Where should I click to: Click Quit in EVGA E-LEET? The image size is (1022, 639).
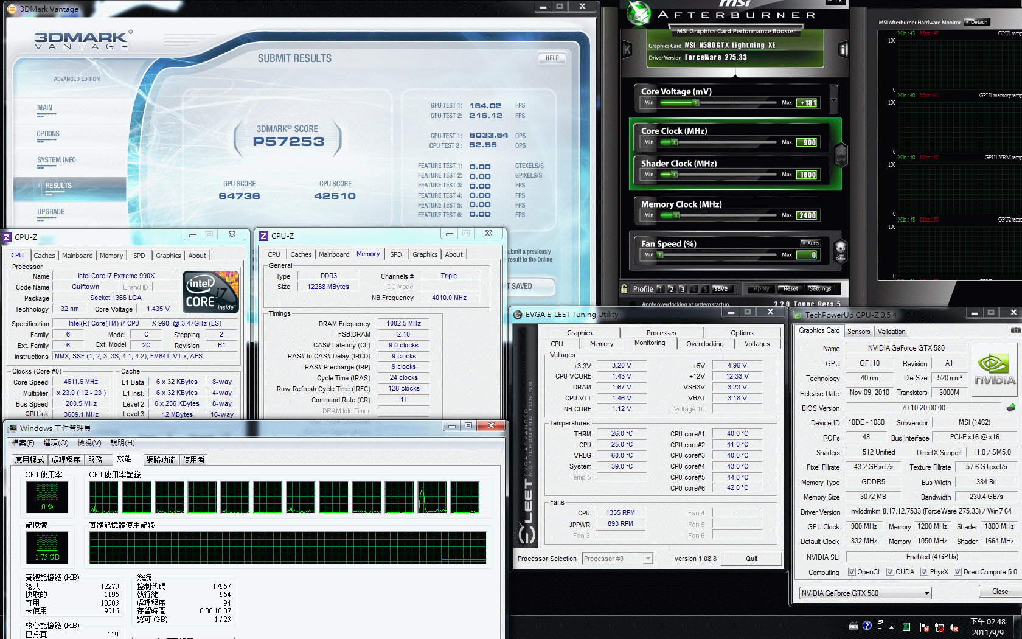(751, 559)
